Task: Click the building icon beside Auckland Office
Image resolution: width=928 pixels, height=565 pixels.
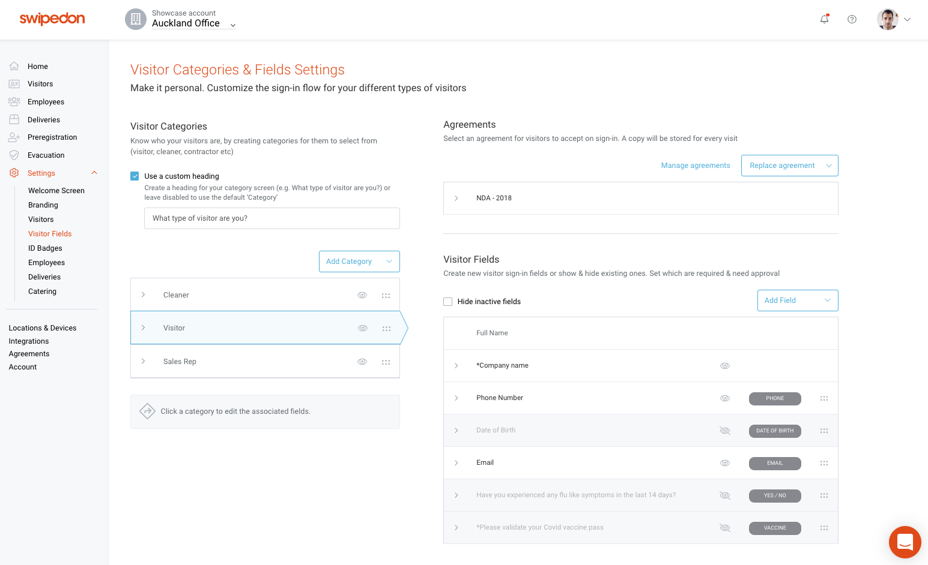Action: click(136, 19)
